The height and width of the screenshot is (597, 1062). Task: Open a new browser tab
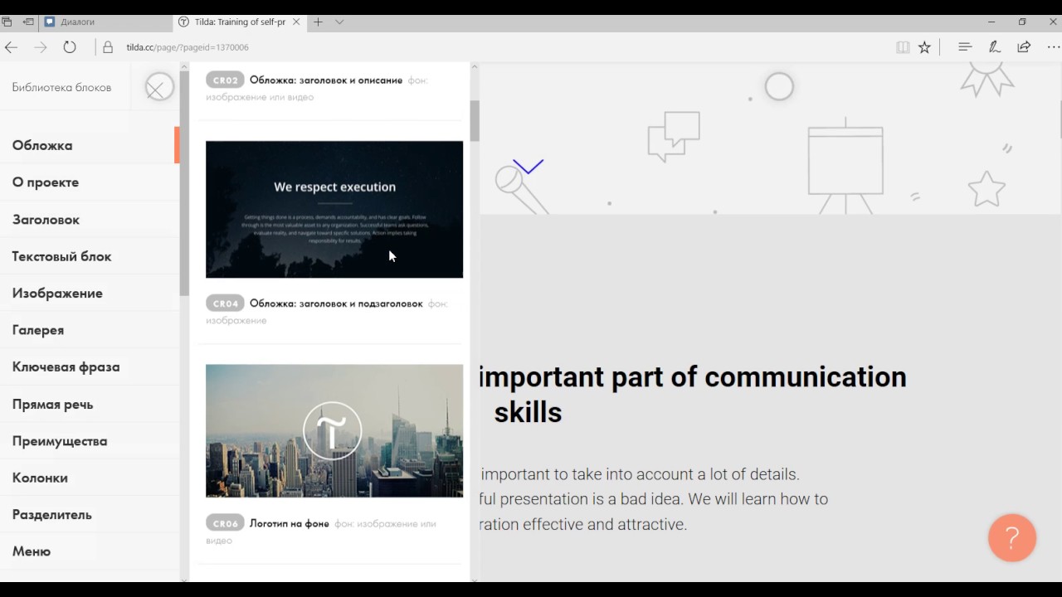coord(318,22)
